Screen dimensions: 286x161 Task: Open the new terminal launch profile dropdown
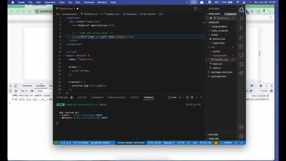coord(183,97)
